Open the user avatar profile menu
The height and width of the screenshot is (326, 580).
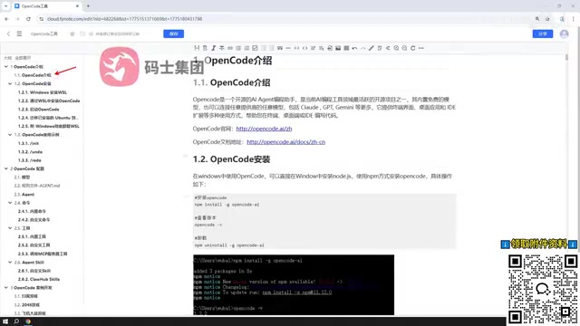tap(564, 34)
